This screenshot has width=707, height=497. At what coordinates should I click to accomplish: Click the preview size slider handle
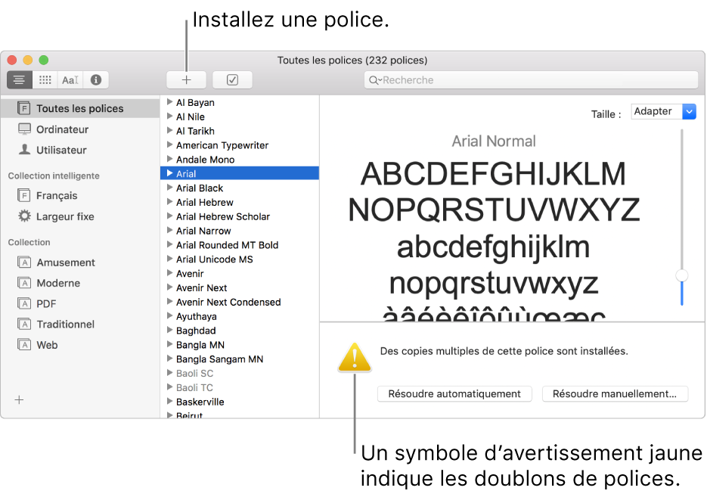coord(682,275)
